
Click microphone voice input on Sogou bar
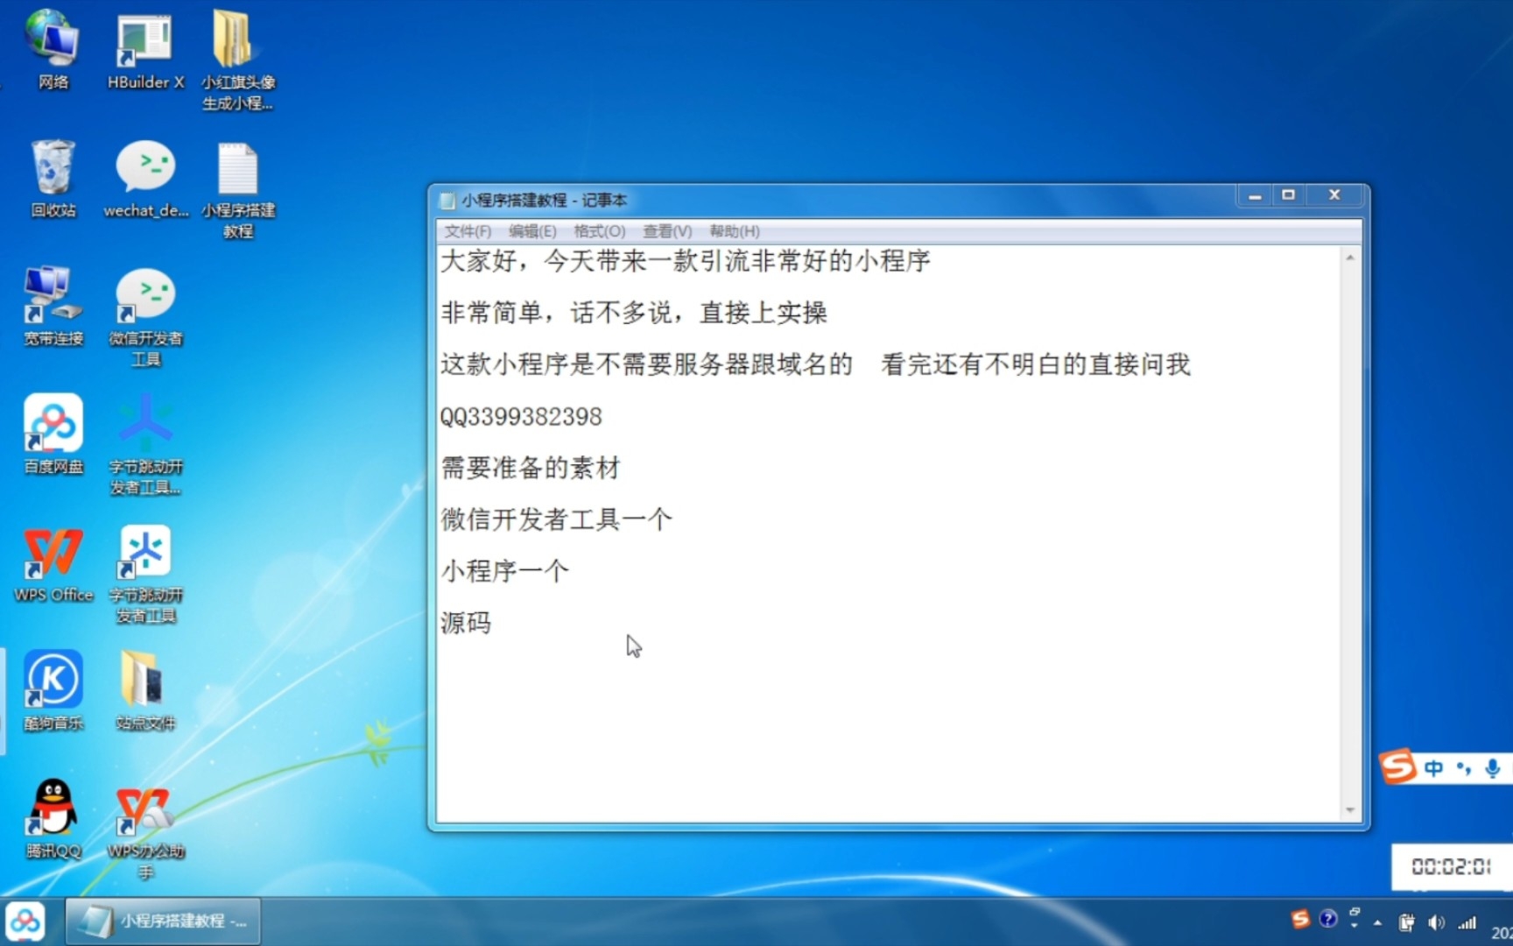point(1493,768)
